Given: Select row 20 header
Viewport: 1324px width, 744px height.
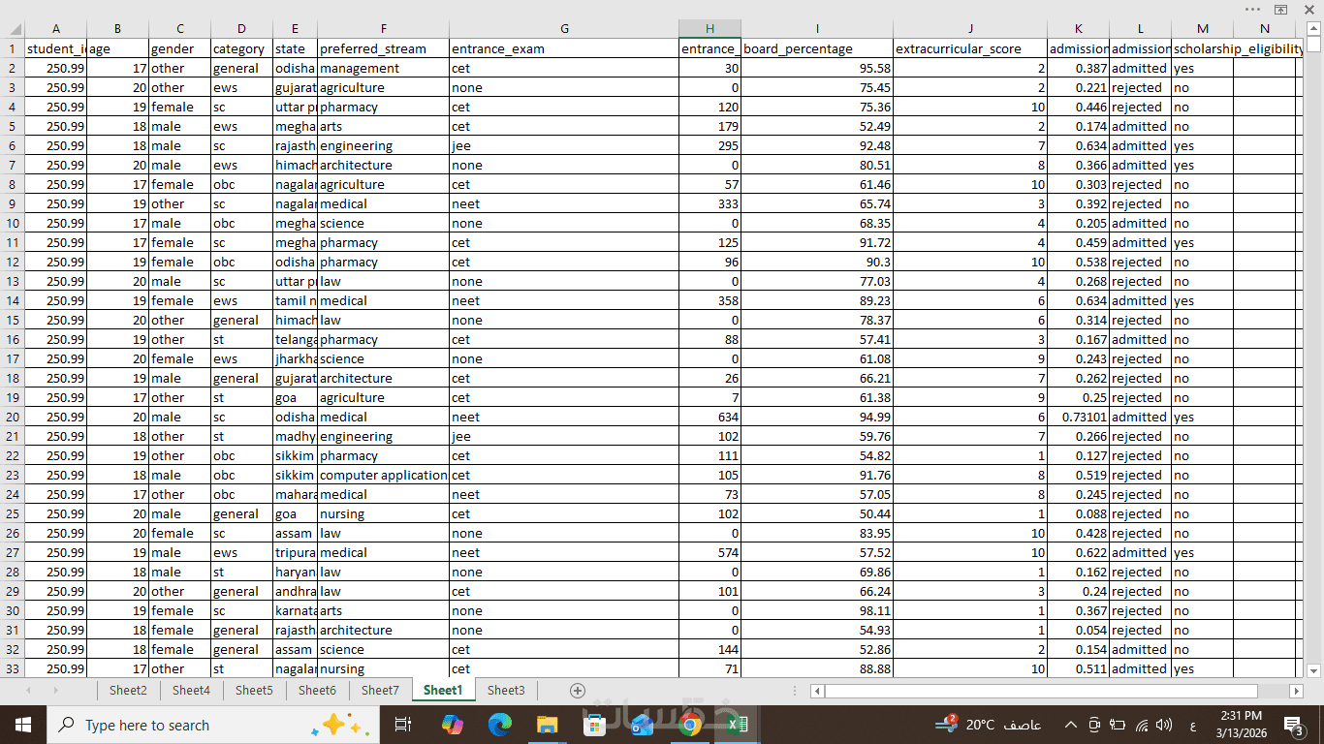Looking at the screenshot, I should (x=12, y=417).
